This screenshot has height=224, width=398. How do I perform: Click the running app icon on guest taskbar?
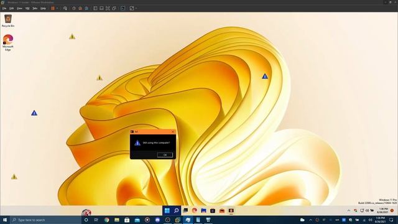click(x=231, y=210)
